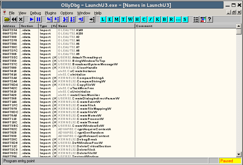Click the Trace into toolbar icon

coord(65,19)
